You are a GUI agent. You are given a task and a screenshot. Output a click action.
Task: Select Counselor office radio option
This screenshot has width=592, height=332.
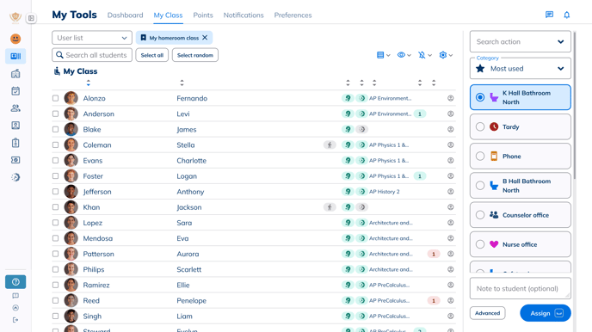coord(480,215)
